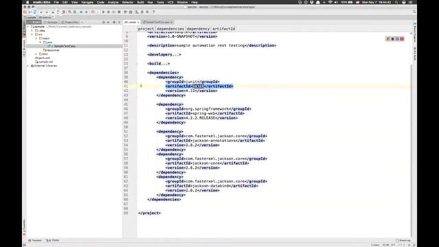Switch to the Packages view tab
The width and height of the screenshot is (439, 247).
(51, 22)
